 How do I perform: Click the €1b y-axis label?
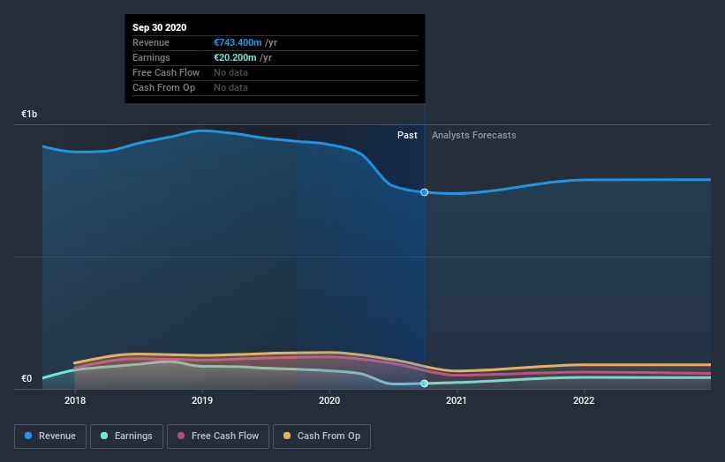tap(29, 114)
